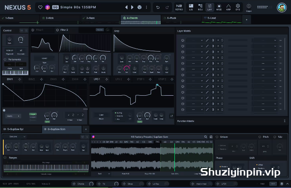Click the user avatar icon
Image resolution: width=291 pixels, height=188 pixels.
[282, 7]
